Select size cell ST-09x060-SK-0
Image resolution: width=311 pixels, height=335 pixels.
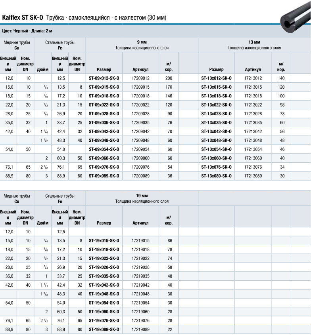104,158
